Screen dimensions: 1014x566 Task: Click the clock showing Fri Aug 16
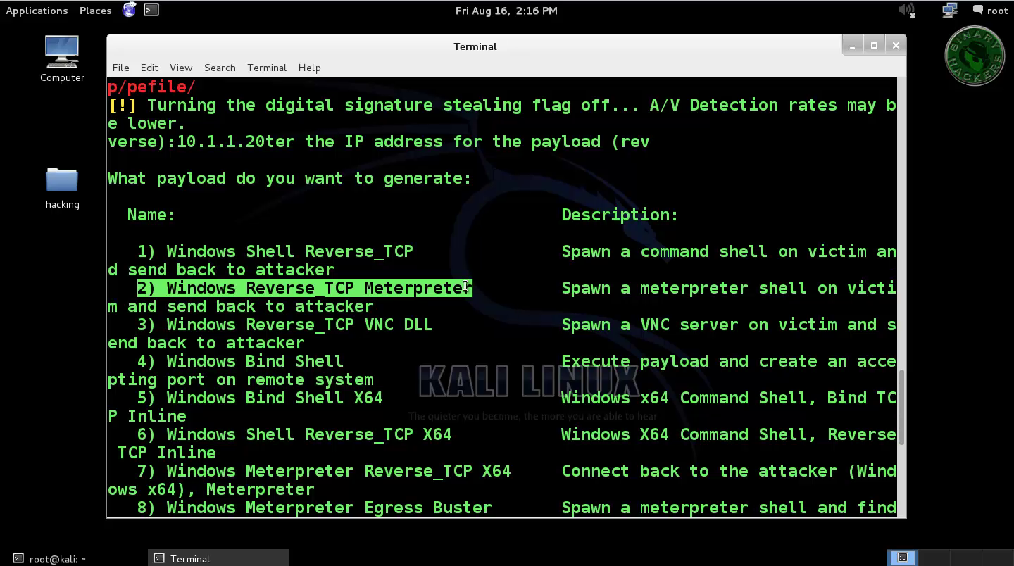click(x=506, y=11)
